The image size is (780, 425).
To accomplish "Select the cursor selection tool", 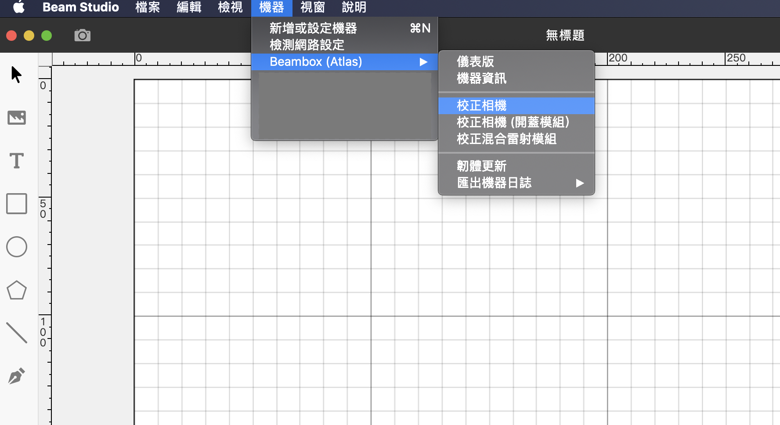I will point(16,75).
